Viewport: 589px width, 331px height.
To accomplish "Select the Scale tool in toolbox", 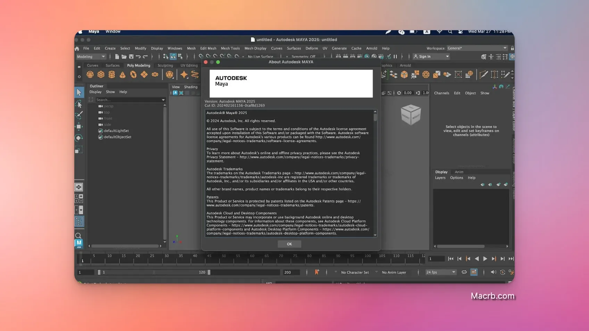I will 79,150.
